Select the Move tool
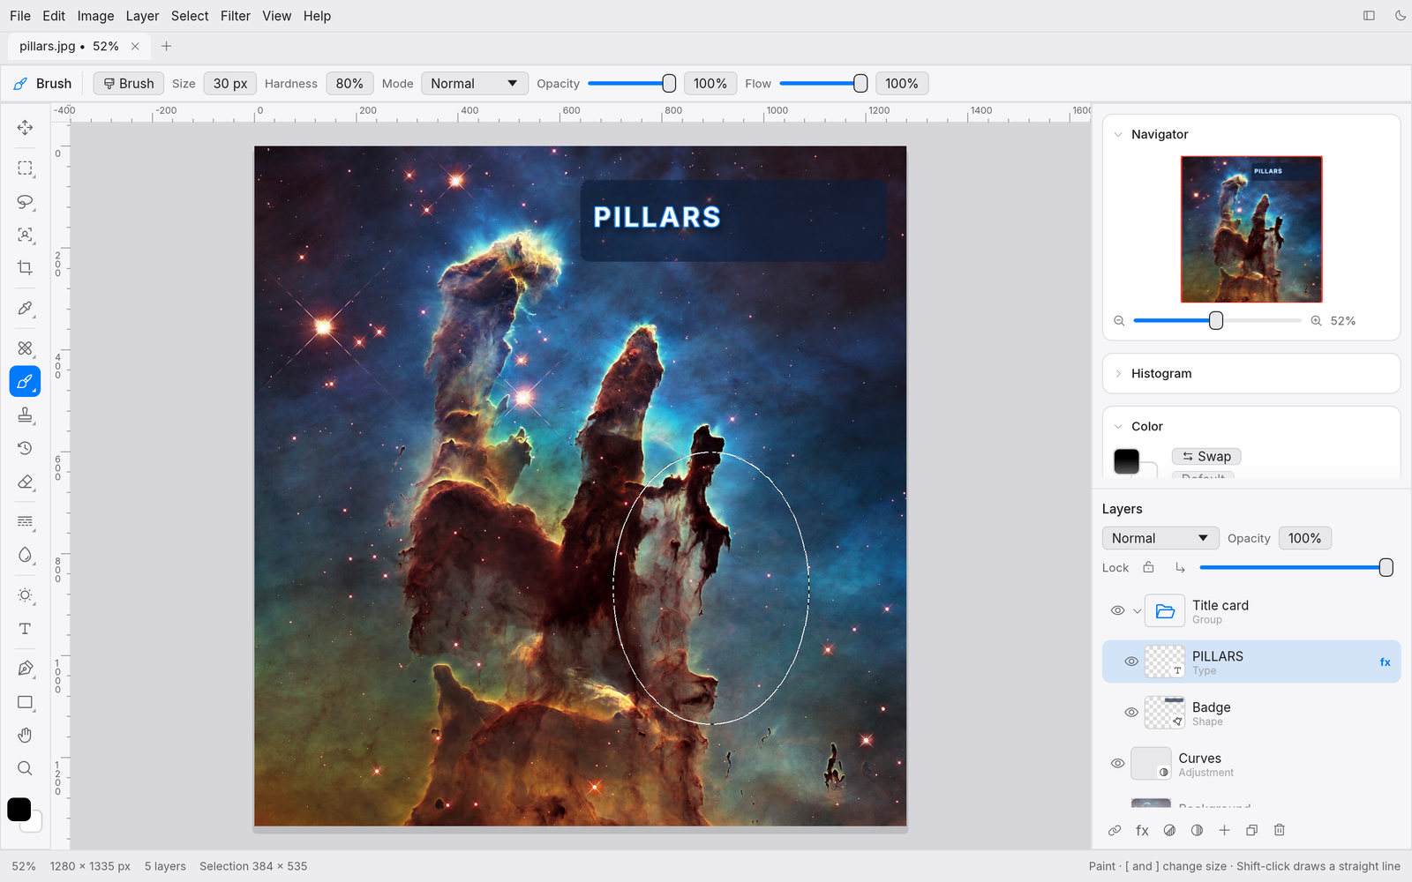 pyautogui.click(x=25, y=128)
